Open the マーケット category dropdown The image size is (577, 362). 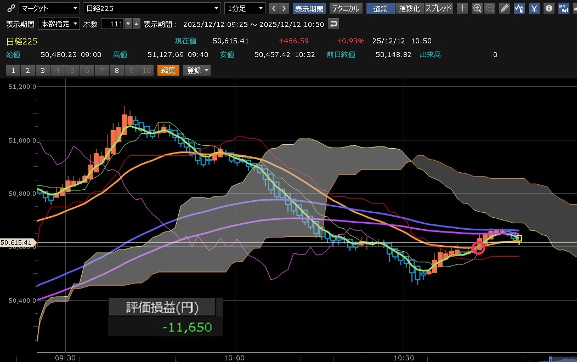[x=49, y=8]
